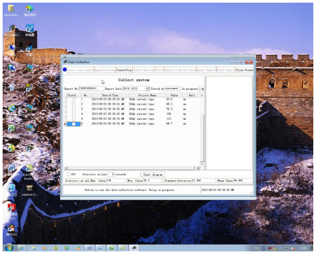Screen dimensions: 317x253
Task: Select the 09:39:32 AM date cell
Action: [110, 114]
